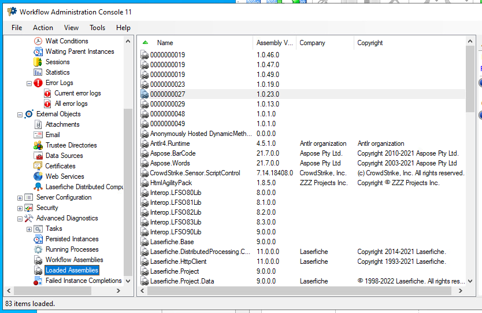
Task: Open the File menu
Action: pos(17,28)
